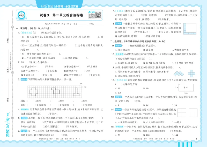Choose option C. 大拇指指甲盖
207x147 pixels.
click(180, 50)
